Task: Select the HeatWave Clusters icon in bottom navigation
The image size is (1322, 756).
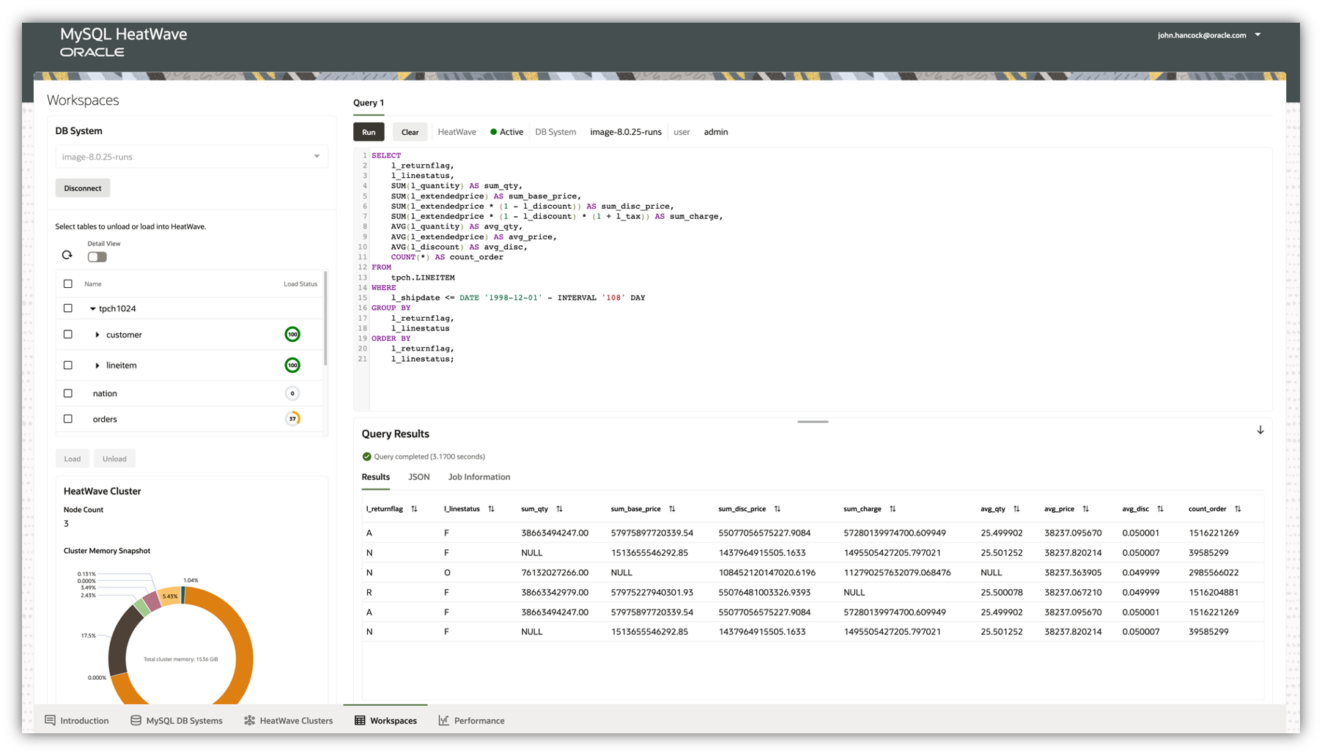Action: (248, 720)
